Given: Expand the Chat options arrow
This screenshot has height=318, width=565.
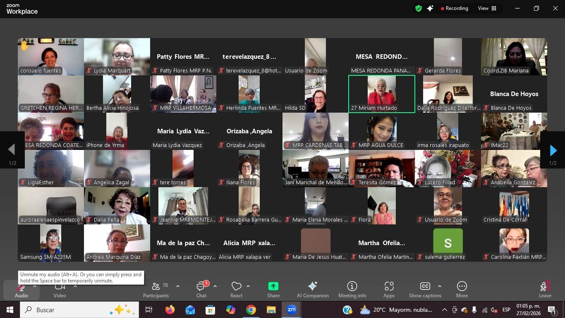Looking at the screenshot, I should point(215,286).
